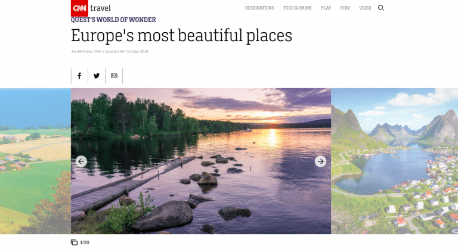The height and width of the screenshot is (249, 458).
Task: Select the Play menu item
Action: (x=326, y=8)
